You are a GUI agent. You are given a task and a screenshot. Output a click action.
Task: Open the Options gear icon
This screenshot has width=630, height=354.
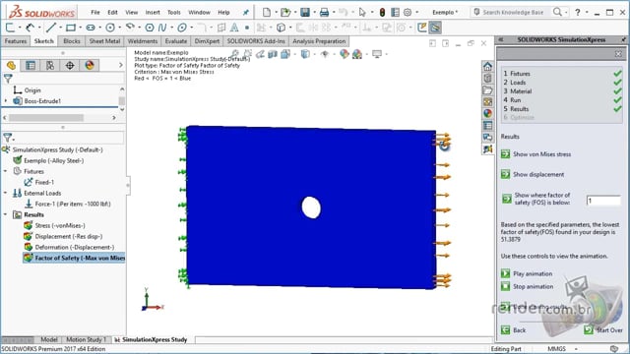pos(408,12)
